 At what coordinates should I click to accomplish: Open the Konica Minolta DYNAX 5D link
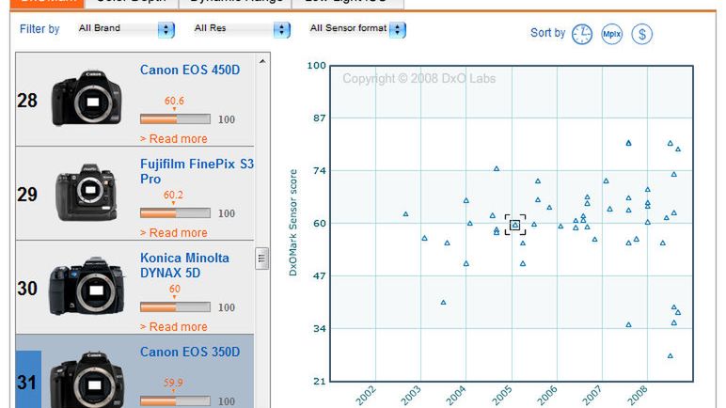click(184, 265)
